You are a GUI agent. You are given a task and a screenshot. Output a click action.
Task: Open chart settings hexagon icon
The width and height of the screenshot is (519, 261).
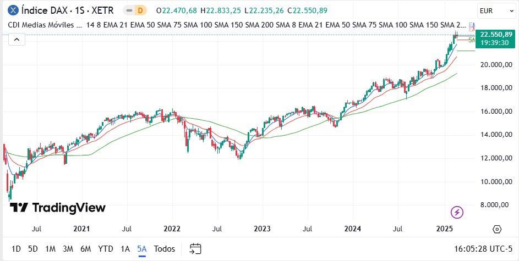click(x=497, y=229)
